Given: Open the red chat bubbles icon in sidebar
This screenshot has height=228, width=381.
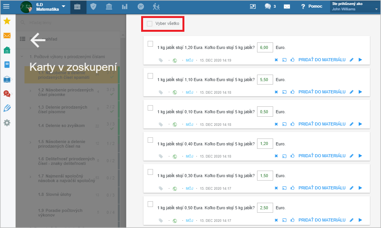Looking at the screenshot, I should click(x=7, y=94).
